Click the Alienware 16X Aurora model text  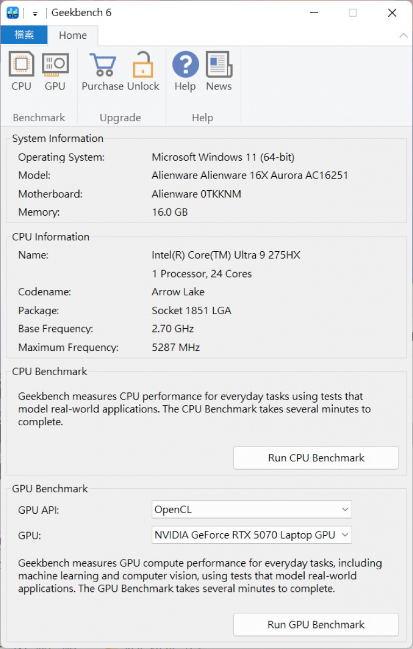point(250,175)
